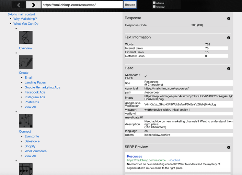The image size is (242, 175).
Task: Select the Overview image icon
Action: pos(26,38)
